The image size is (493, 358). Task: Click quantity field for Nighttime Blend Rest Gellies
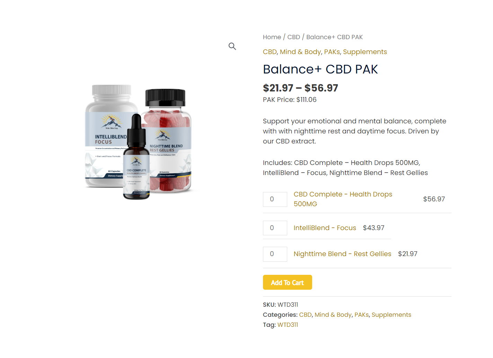(275, 254)
